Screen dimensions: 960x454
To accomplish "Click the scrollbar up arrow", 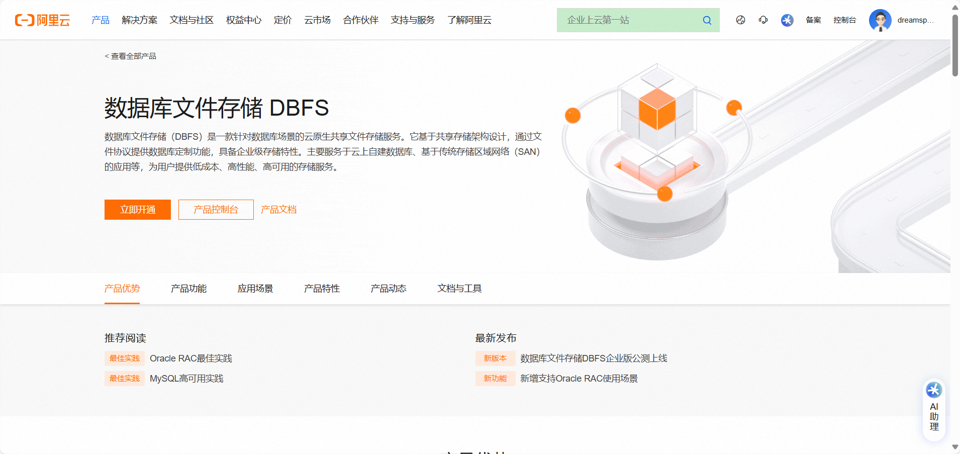I will (955, 7).
